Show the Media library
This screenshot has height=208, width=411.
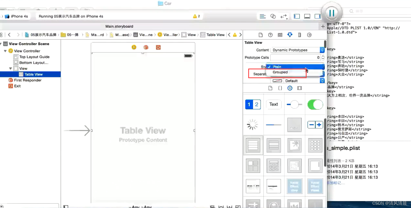point(299,88)
